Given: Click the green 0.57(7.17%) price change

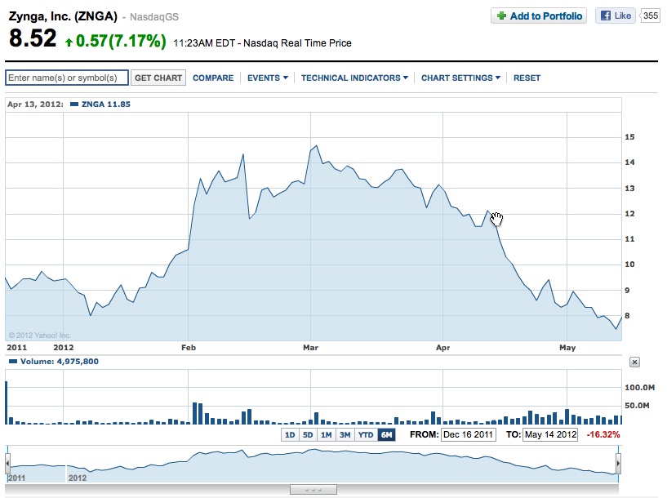Looking at the screenshot, I should tap(121, 42).
